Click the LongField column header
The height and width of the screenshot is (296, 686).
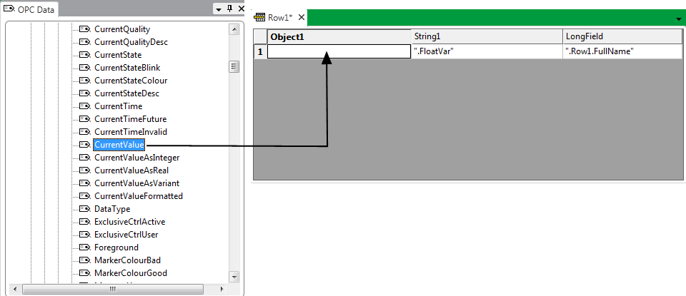click(x=622, y=36)
